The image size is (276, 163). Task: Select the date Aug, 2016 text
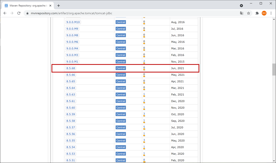click(x=178, y=22)
